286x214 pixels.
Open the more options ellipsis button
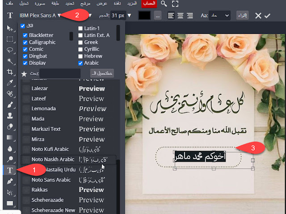point(158,16)
